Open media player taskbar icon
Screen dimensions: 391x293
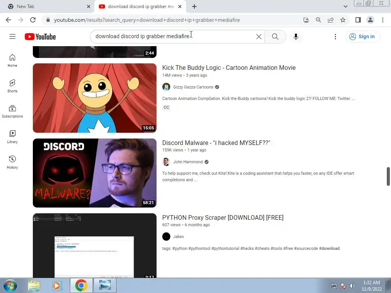click(57, 285)
